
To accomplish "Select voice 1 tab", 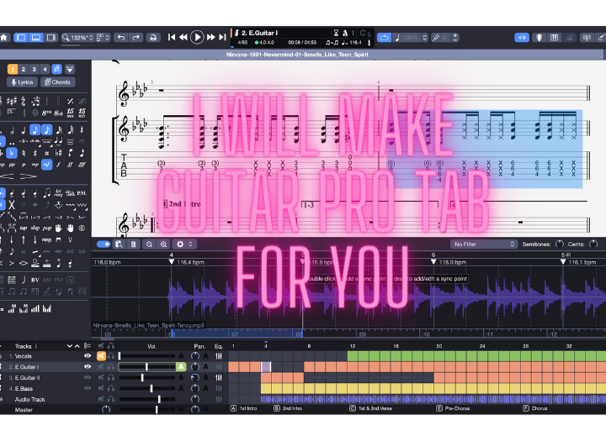I will pyautogui.click(x=13, y=69).
